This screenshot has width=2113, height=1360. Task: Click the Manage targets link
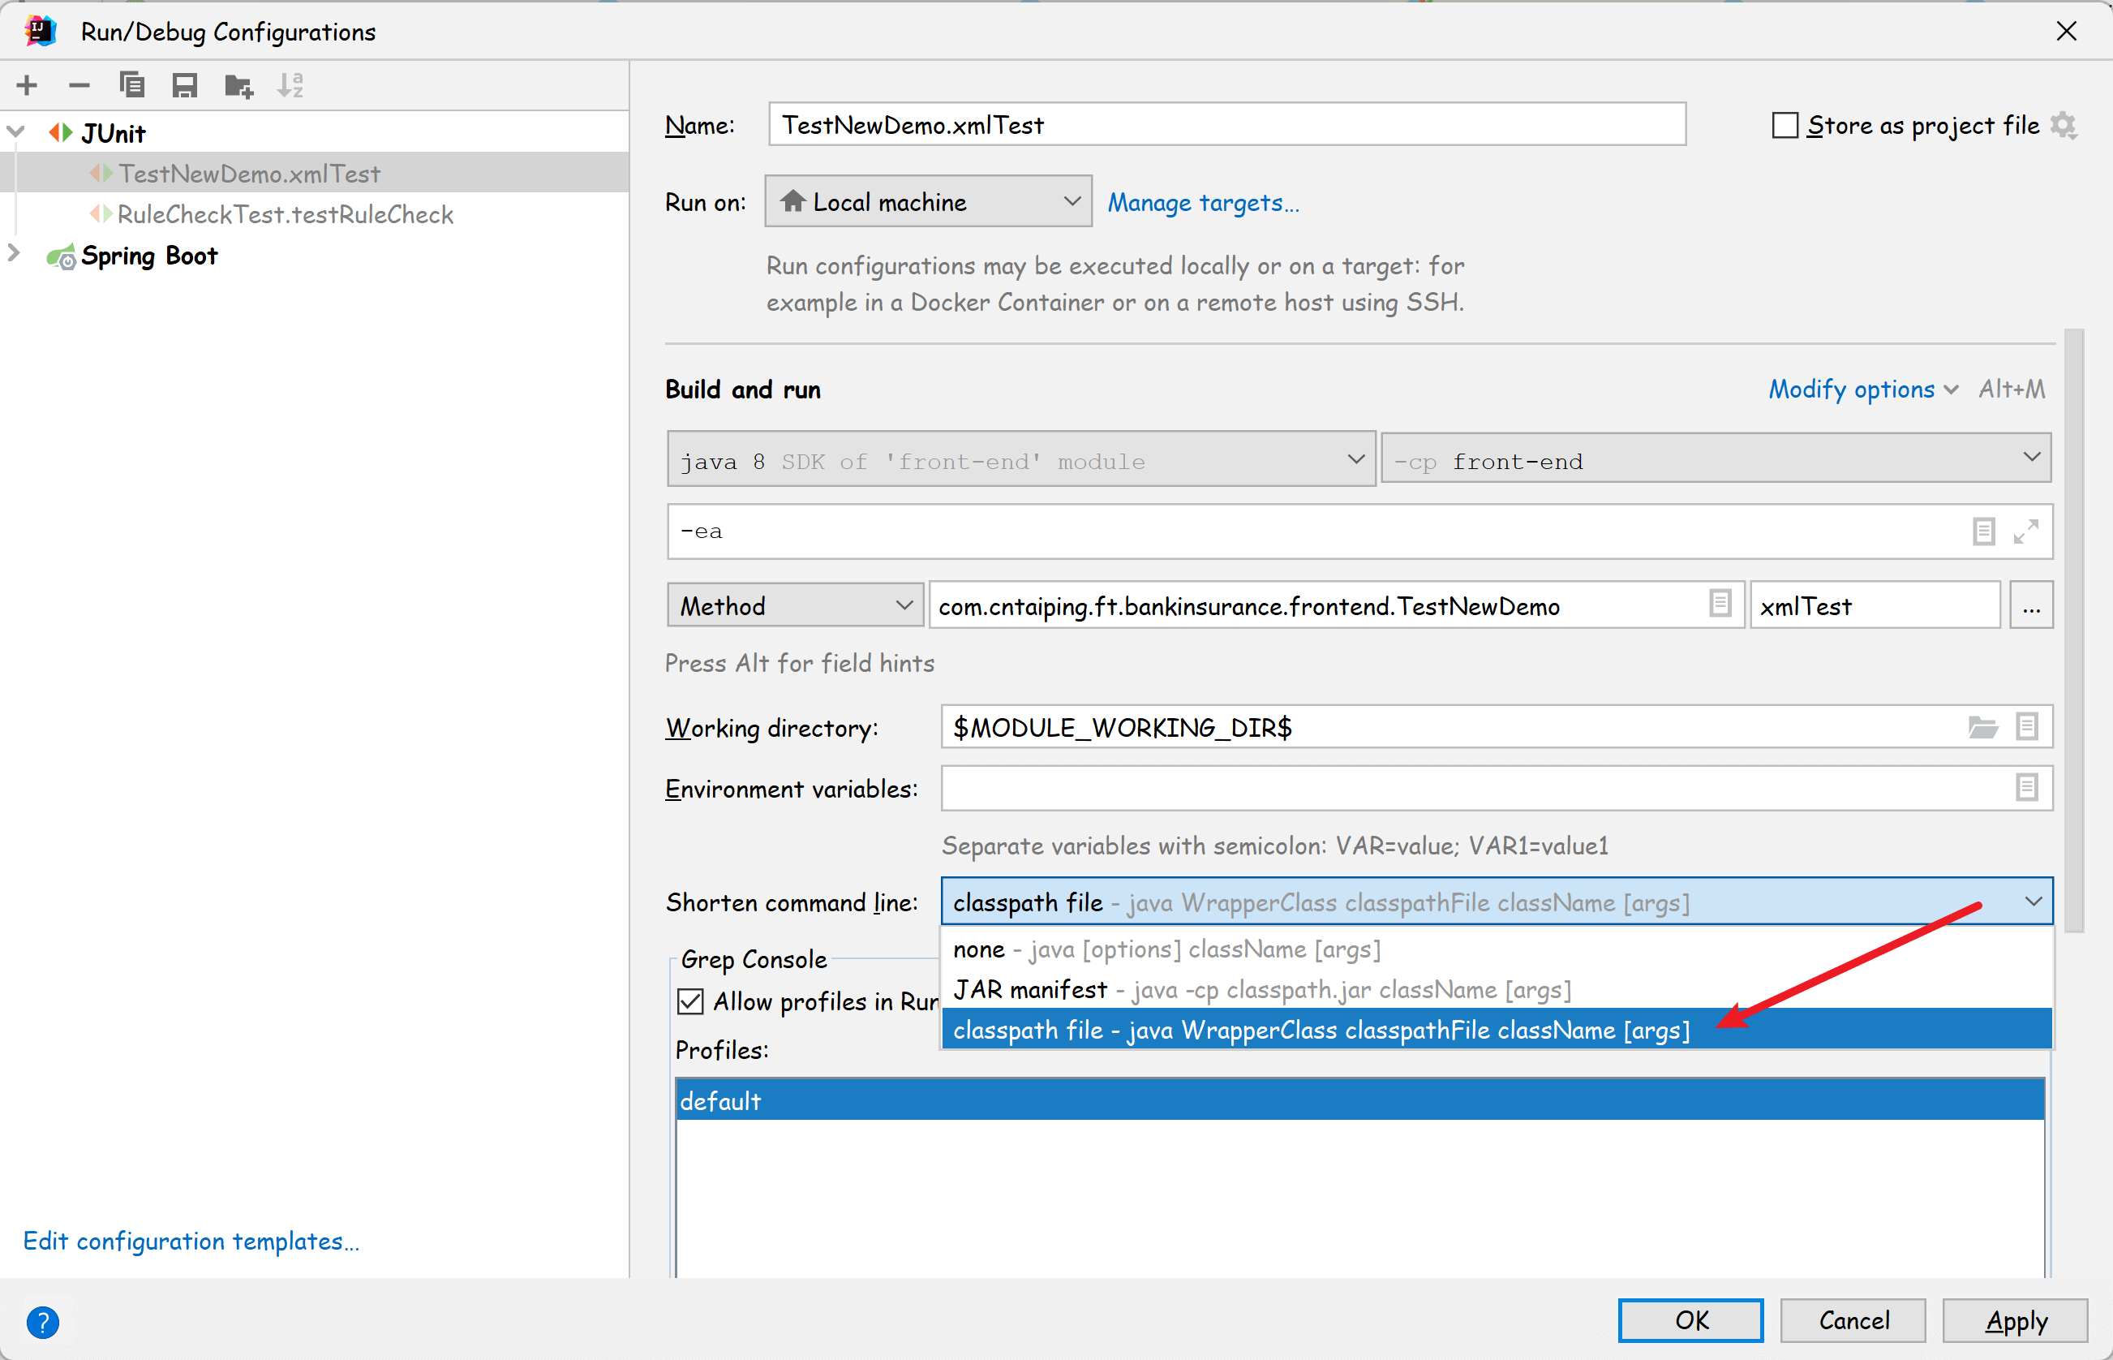point(1202,203)
